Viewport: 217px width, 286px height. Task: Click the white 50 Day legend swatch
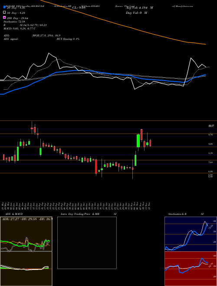pyautogui.click(x=4, y=13)
